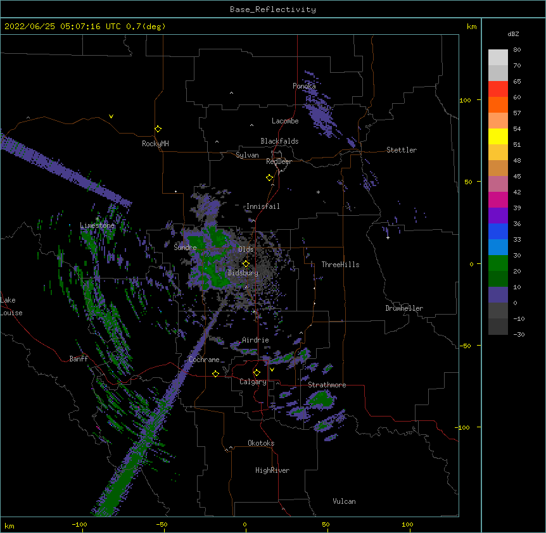Click the Innisfail label
The image size is (546, 533).
[x=263, y=206]
